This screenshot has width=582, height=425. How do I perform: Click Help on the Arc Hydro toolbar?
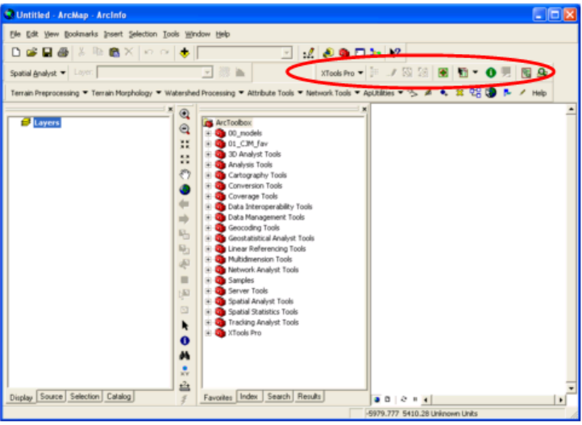click(x=539, y=93)
